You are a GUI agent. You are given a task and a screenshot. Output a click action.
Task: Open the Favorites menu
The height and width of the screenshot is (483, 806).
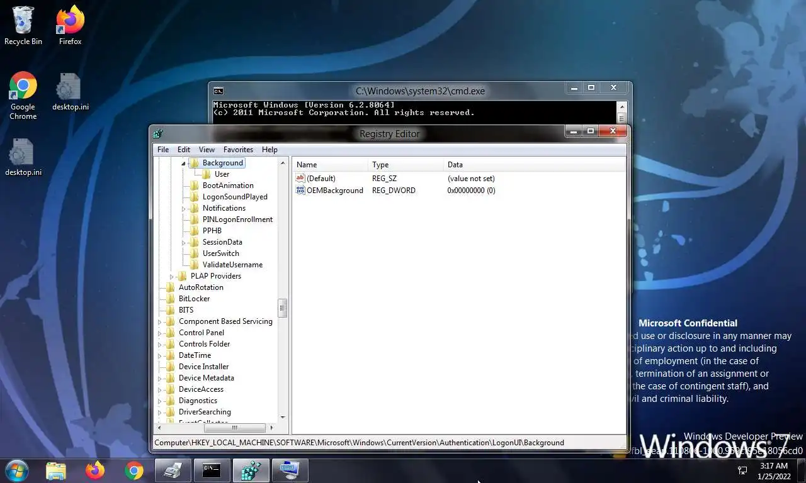tap(238, 150)
